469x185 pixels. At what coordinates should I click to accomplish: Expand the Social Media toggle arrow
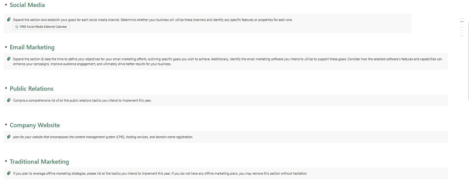(6, 5)
